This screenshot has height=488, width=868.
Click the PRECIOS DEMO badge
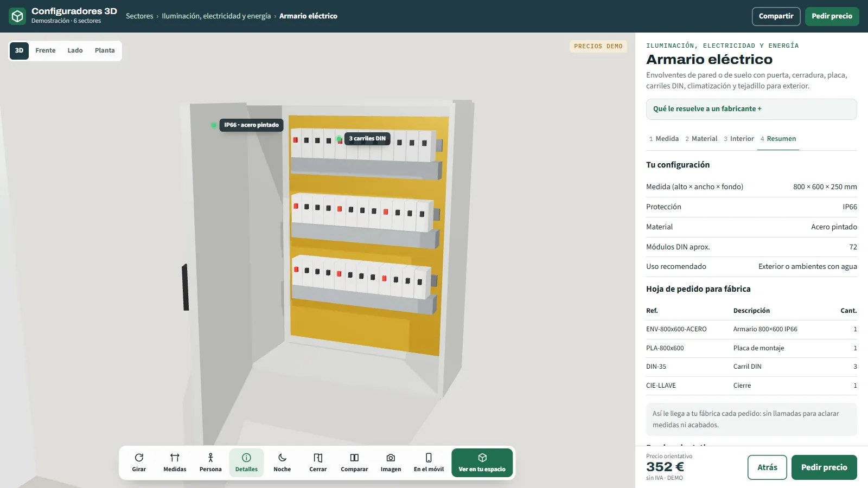point(598,47)
